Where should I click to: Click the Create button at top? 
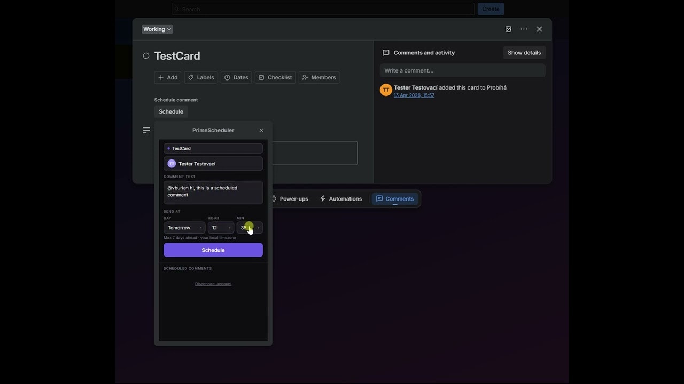click(x=491, y=9)
